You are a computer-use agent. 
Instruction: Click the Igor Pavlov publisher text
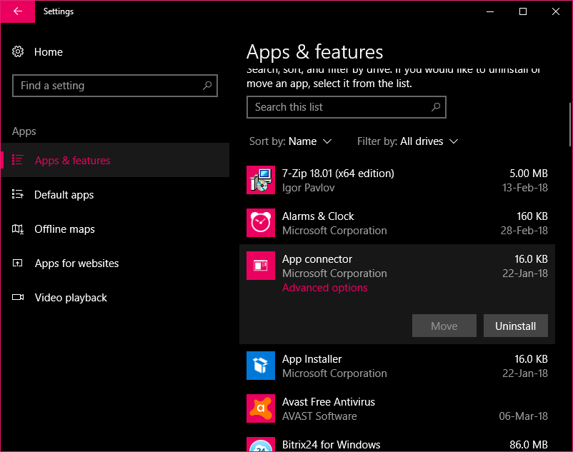pos(308,188)
